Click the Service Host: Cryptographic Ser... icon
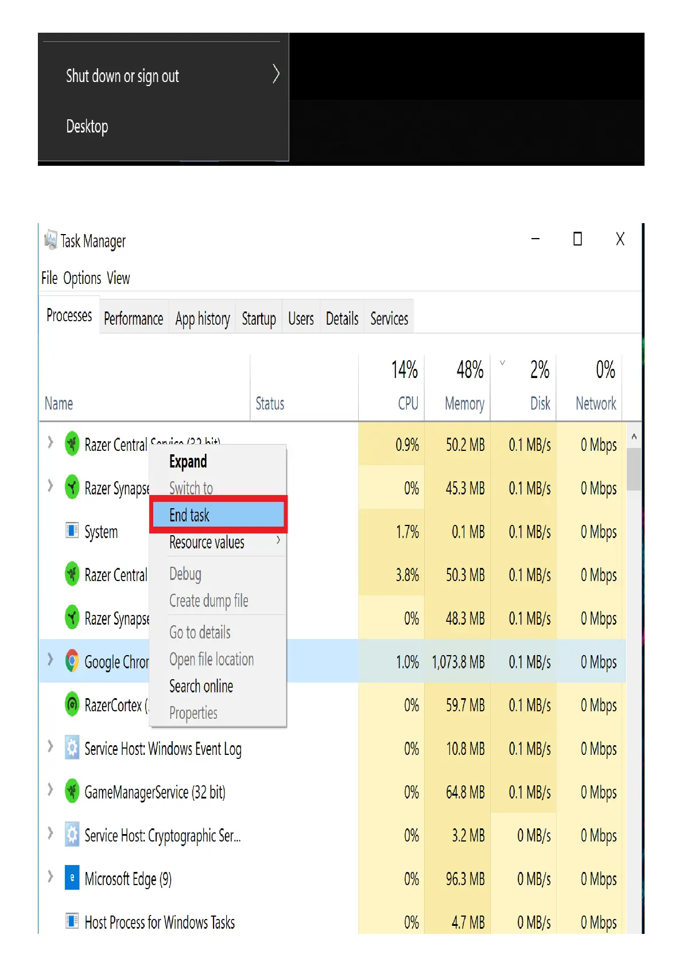Viewport: 683px width, 966px height. pyautogui.click(x=72, y=834)
